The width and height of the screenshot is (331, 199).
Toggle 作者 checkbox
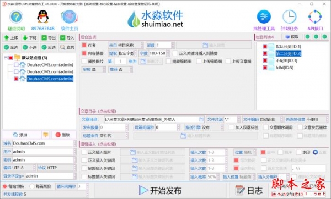click(x=84, y=45)
